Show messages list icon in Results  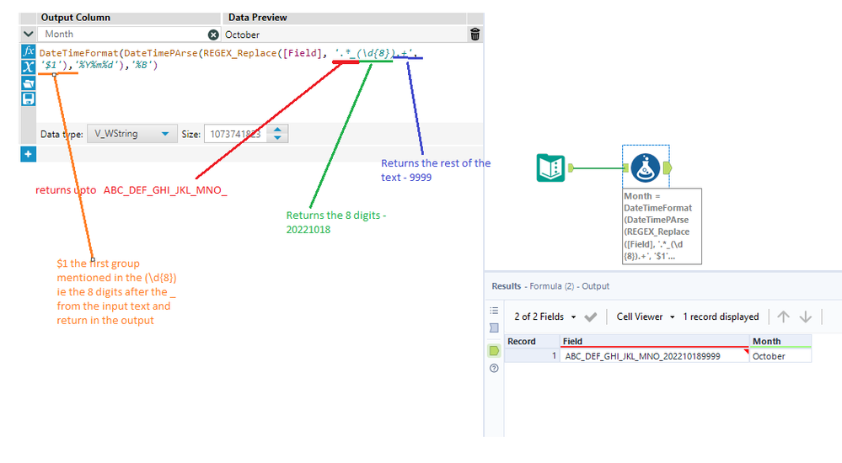(x=494, y=311)
